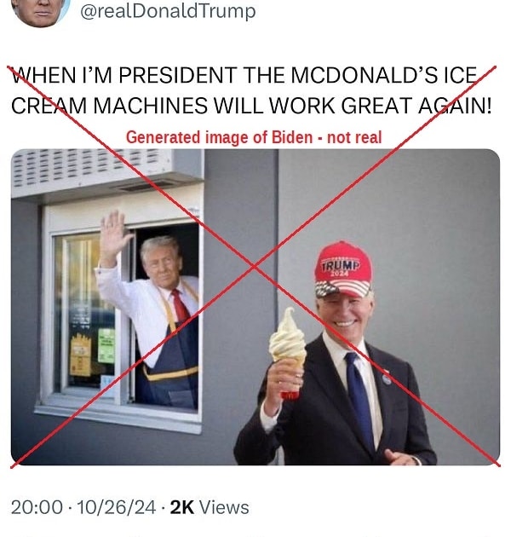Click the green sticker on drive-thru window
The height and width of the screenshot is (537, 511).
106,346
